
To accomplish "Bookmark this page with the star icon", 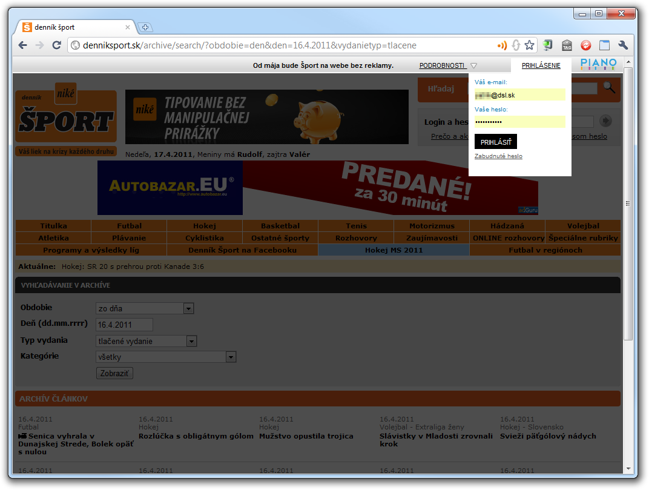I will tap(529, 45).
